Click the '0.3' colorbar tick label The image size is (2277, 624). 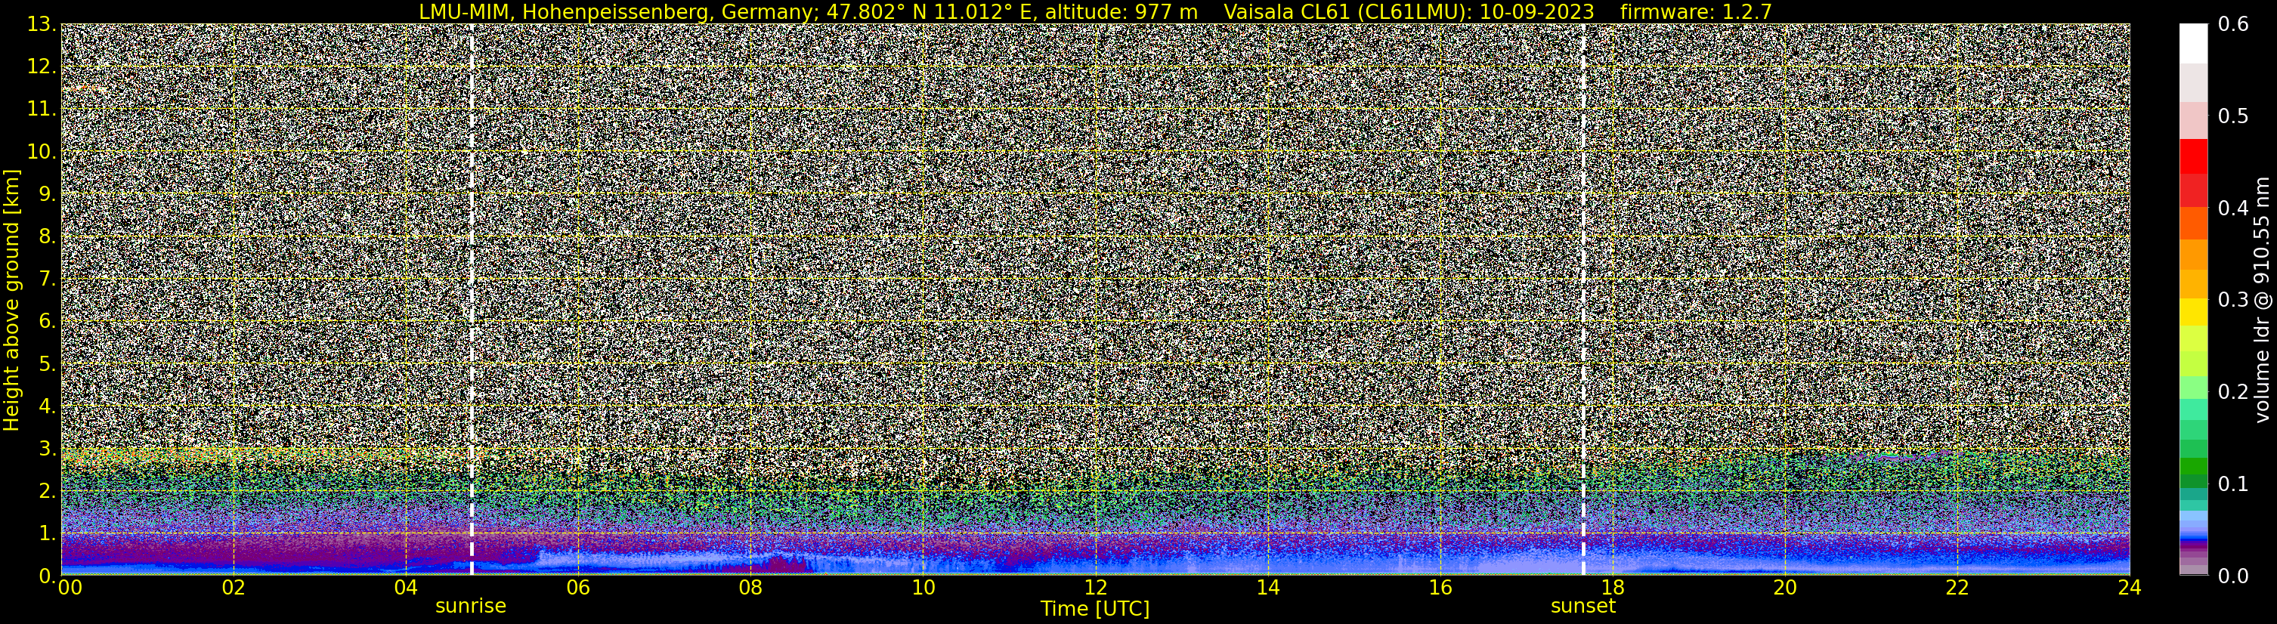click(x=2233, y=300)
